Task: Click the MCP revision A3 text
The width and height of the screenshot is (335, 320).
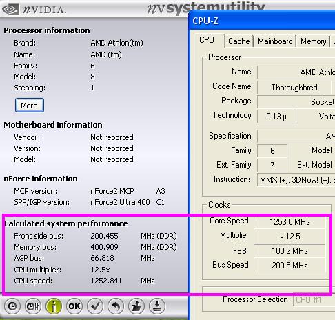Action: 161,191
